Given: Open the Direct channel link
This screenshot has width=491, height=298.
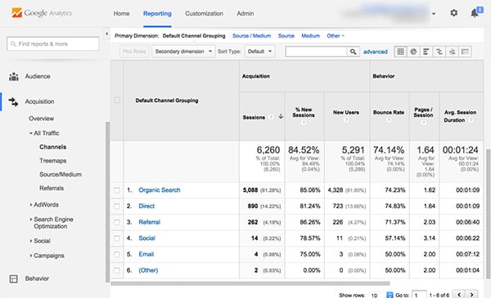Looking at the screenshot, I should click(x=146, y=207).
